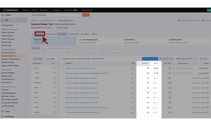Tick the checkbox for 'how to make an at home workout plan'
This screenshot has width=211, height=126.
point(63,113)
